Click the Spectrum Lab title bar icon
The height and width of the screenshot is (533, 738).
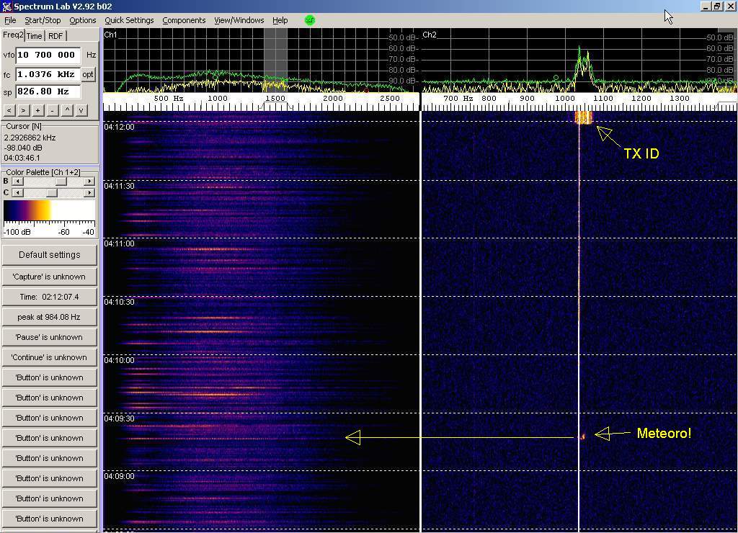tap(6, 6)
